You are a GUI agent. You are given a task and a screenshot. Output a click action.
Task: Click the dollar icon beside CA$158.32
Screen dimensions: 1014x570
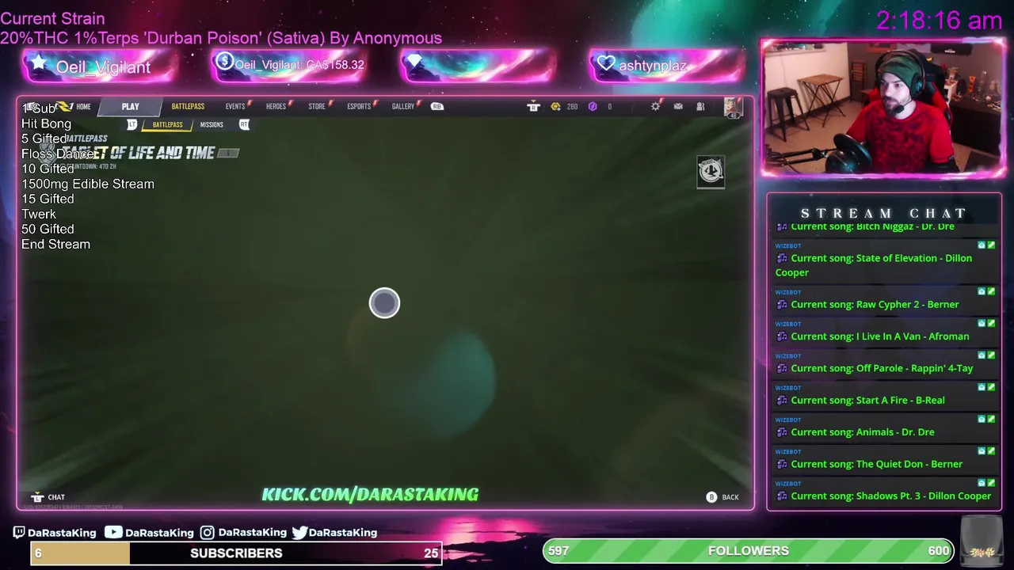pyautogui.click(x=224, y=62)
